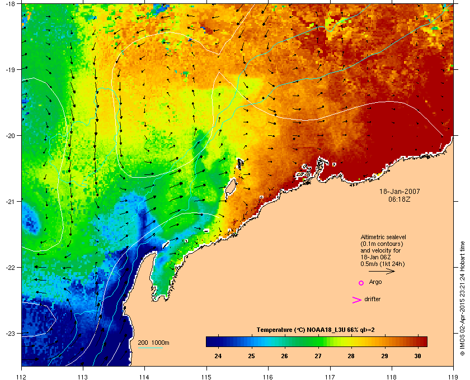Viewport: 470px width, 380px height.
Task: Click the colorbar tick label 27
Action: tap(318, 356)
